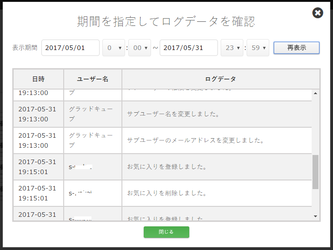The width and height of the screenshot is (333, 250).
Task: Click the 表示期間 label
Action: (x=25, y=48)
